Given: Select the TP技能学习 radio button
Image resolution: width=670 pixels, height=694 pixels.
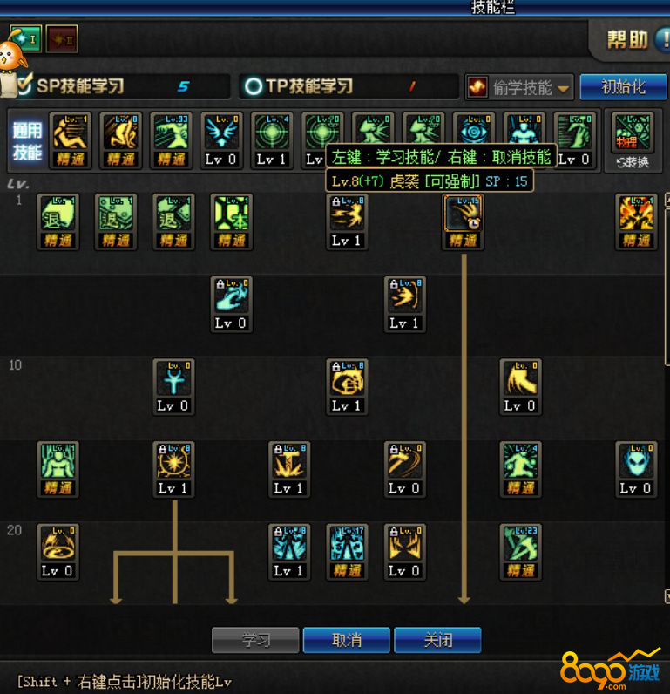Looking at the screenshot, I should pyautogui.click(x=254, y=86).
